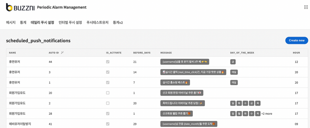Click the Buzzni logo

point(20,8)
